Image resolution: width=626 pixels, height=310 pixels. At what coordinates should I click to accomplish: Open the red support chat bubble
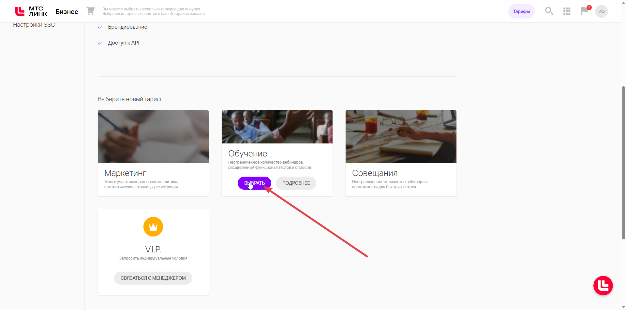click(603, 286)
